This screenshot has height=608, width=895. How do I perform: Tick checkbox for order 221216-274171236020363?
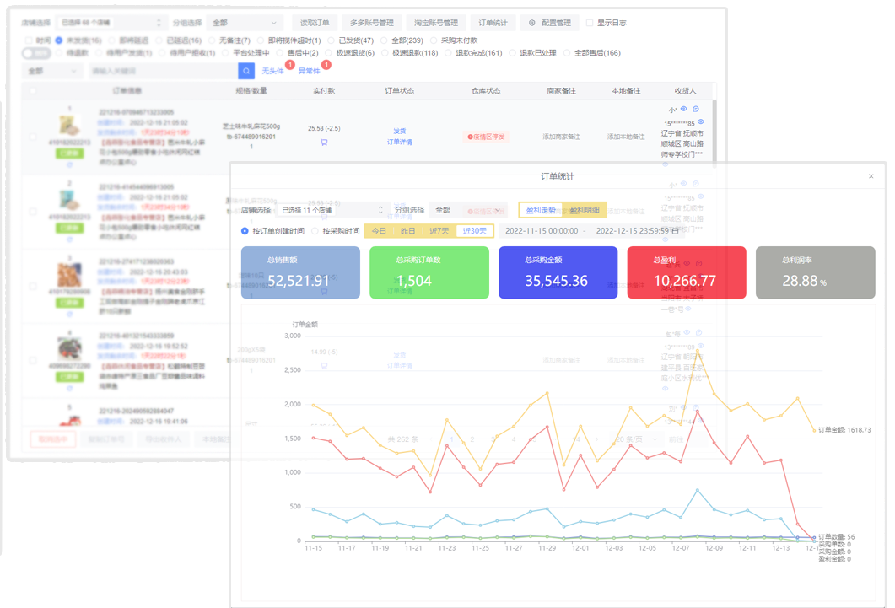[33, 287]
